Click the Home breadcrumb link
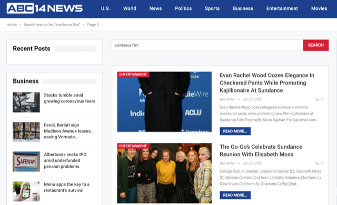This screenshot has width=337, height=205. point(12,25)
